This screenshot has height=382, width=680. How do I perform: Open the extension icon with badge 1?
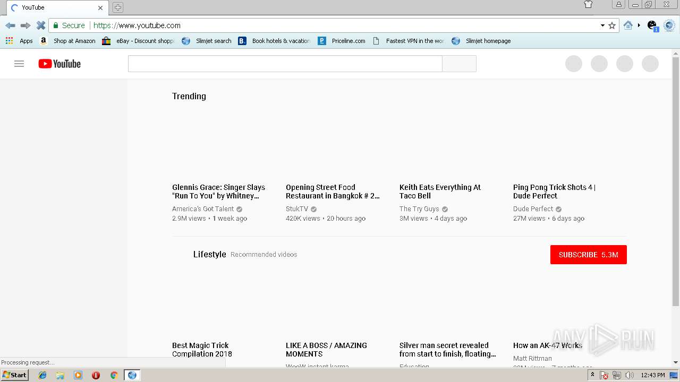pos(652,25)
